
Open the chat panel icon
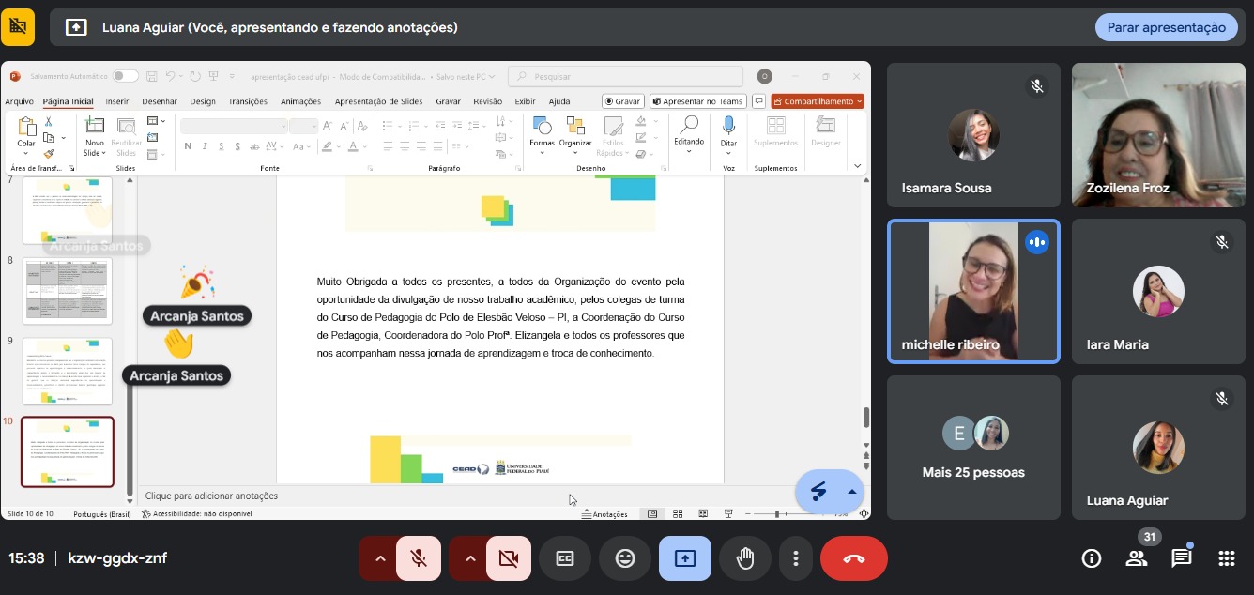(1181, 558)
